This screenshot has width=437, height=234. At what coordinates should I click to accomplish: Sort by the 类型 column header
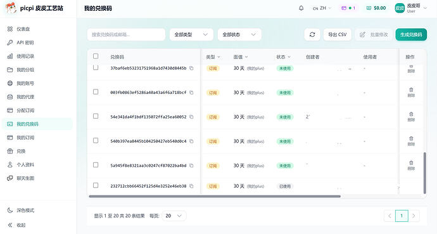(213, 57)
